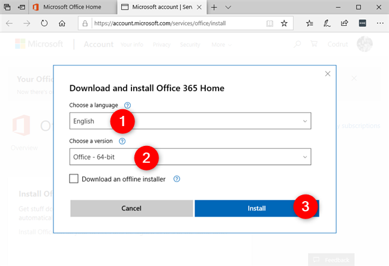Click the Microsoft logo in header
389x266 pixels.
[x=39, y=44]
